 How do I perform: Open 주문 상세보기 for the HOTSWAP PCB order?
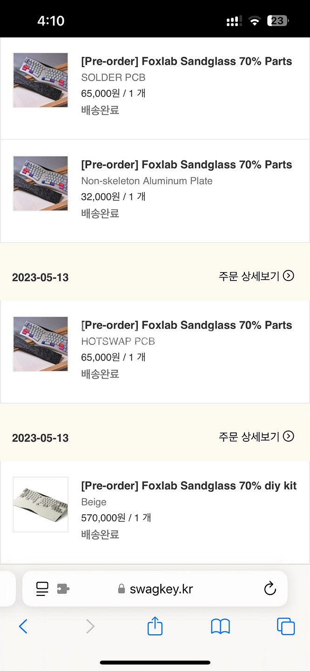point(249,276)
